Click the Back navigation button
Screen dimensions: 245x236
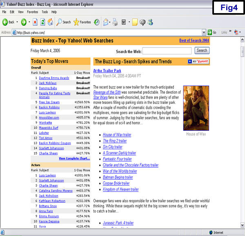(8, 22)
